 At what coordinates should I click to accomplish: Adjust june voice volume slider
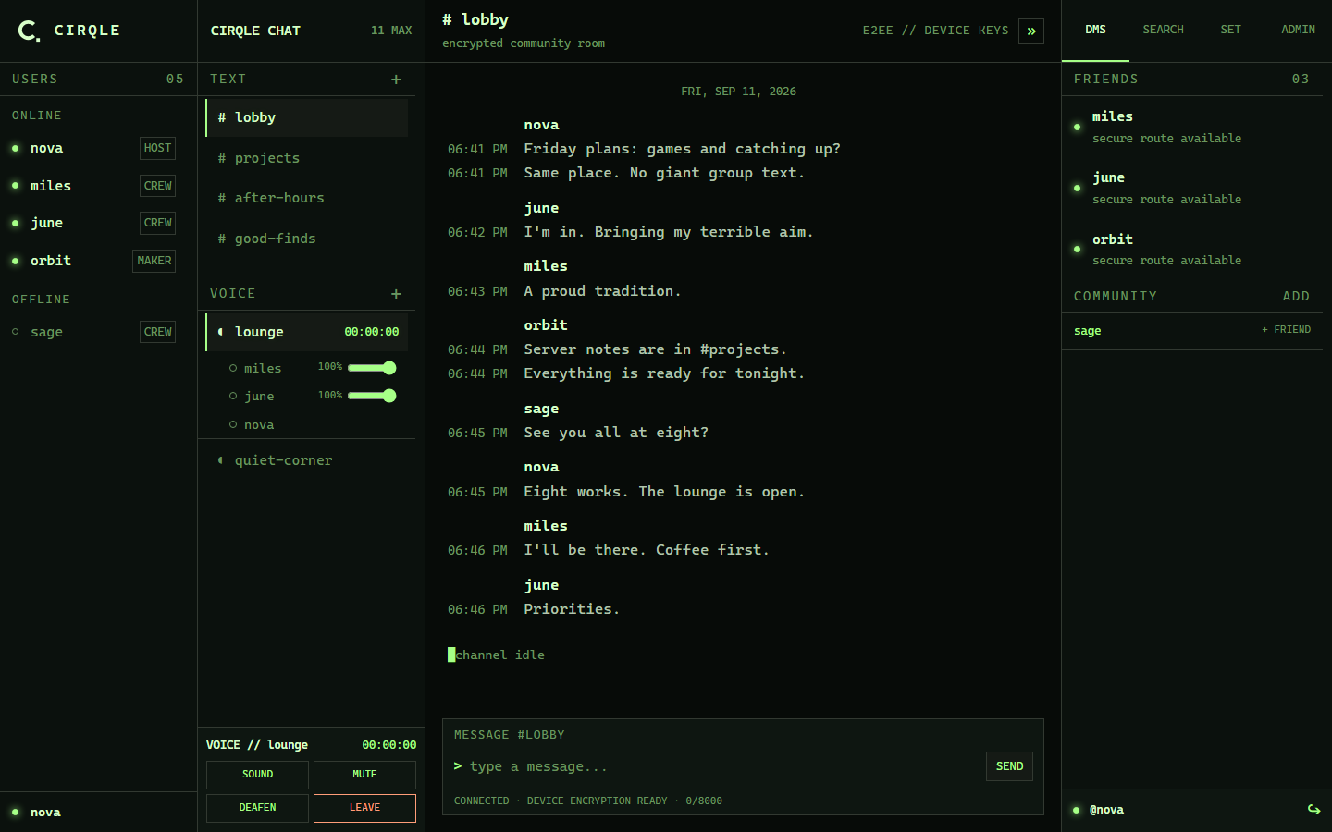(372, 396)
